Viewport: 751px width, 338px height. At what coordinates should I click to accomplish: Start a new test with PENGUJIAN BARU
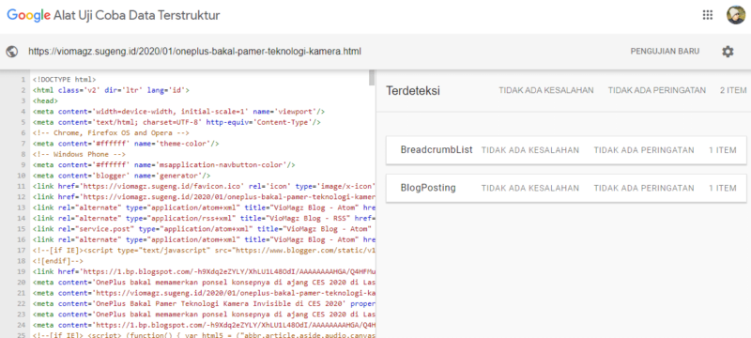pos(665,52)
